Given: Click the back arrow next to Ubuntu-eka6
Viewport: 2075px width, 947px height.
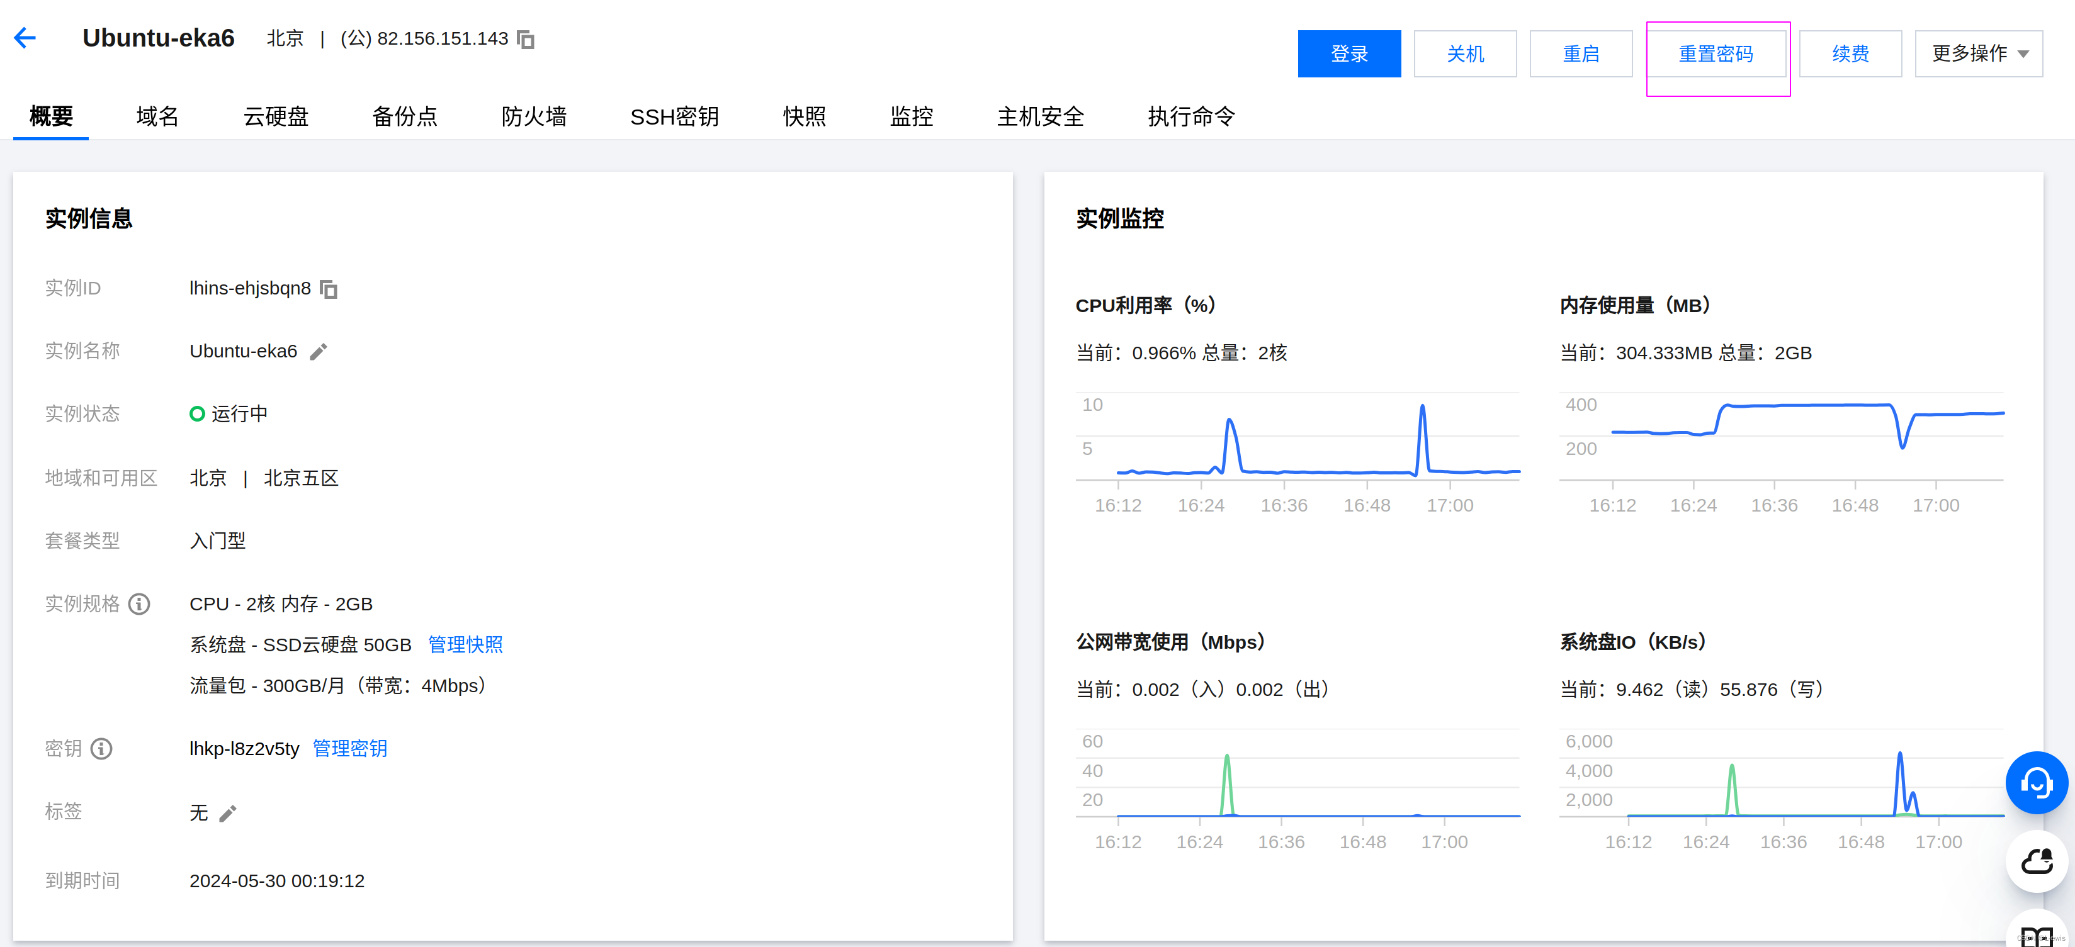Looking at the screenshot, I should tap(25, 37).
